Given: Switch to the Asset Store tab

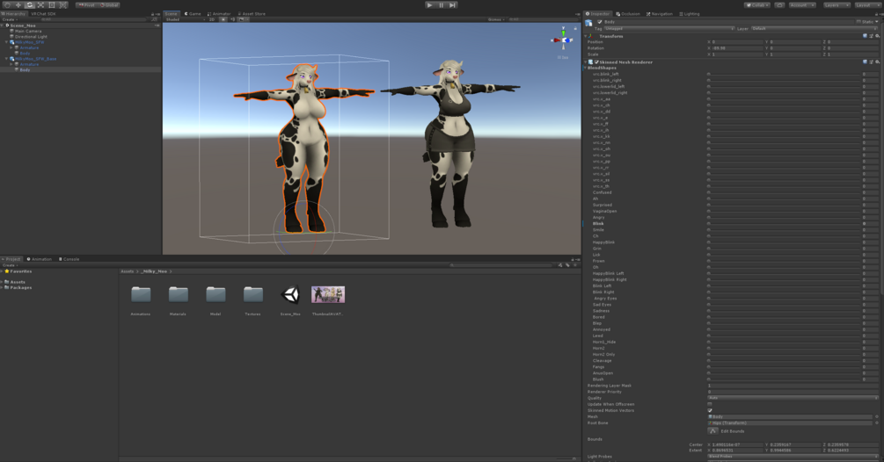Looking at the screenshot, I should 252,13.
